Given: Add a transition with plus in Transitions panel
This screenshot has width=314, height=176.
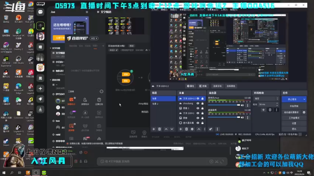Looking at the screenshot, I should (x=263, y=110).
